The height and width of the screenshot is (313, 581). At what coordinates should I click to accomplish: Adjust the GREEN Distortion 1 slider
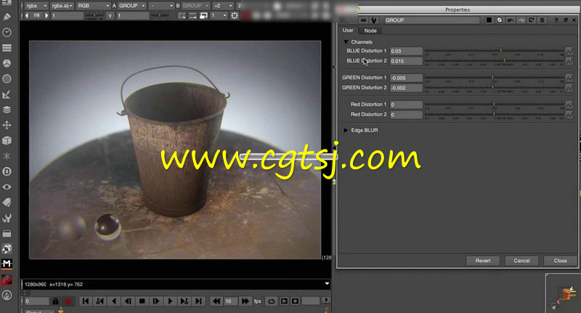click(495, 78)
